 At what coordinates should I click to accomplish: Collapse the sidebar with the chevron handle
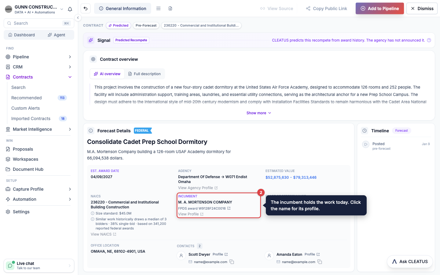click(x=78, y=18)
